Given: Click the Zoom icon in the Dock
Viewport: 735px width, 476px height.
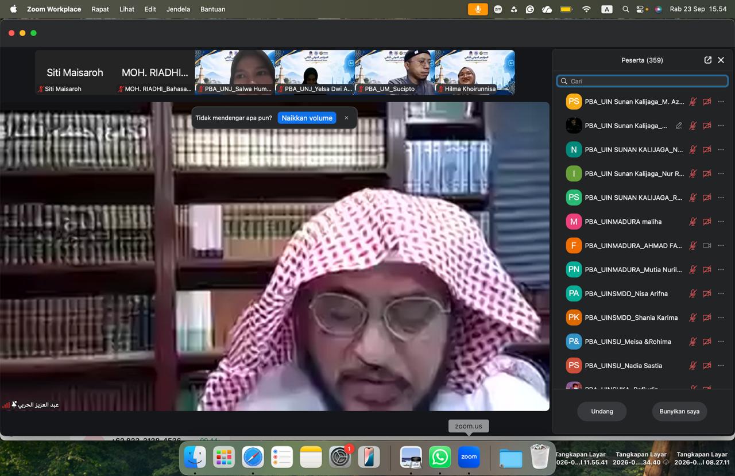Looking at the screenshot, I should point(469,457).
